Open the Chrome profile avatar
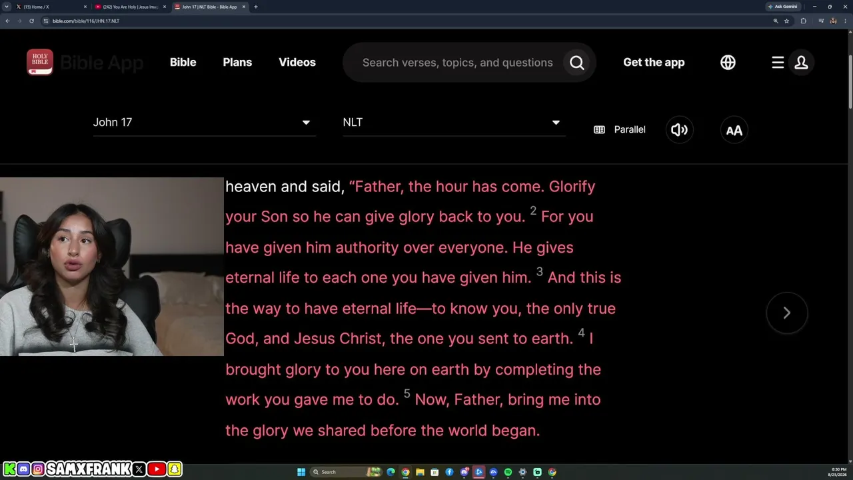This screenshot has height=480, width=853. point(834,21)
